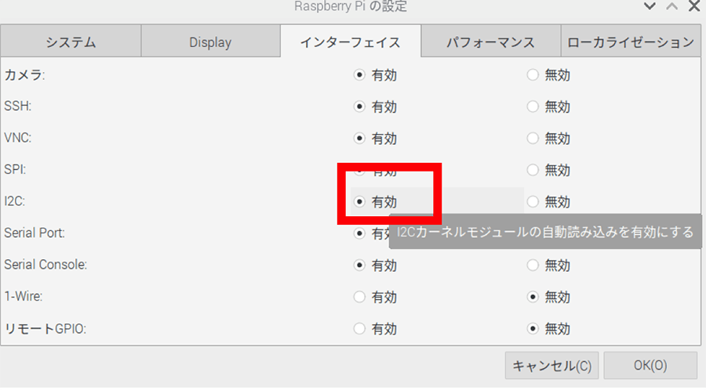Enable Serial Console with 有効 radio
This screenshot has height=390, width=706.
click(359, 265)
